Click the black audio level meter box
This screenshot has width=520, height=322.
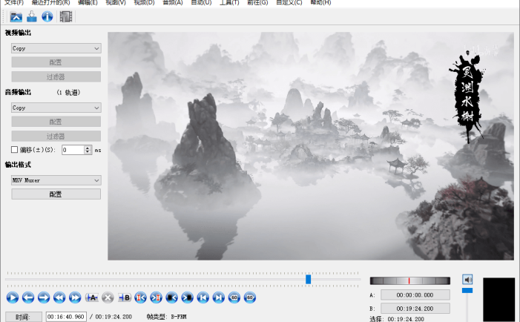click(x=498, y=300)
